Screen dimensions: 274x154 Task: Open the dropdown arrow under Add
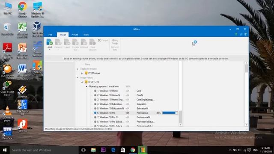tap(50, 50)
